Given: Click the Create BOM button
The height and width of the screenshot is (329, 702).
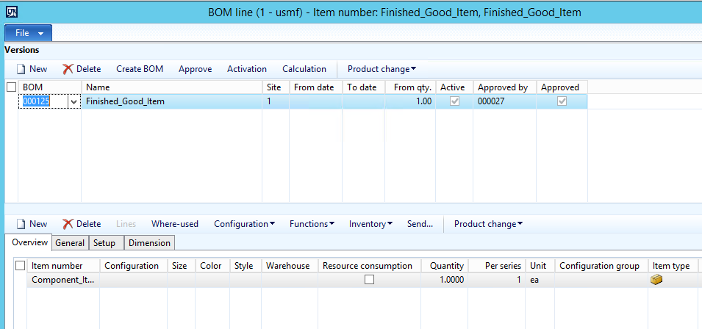Looking at the screenshot, I should pos(140,69).
